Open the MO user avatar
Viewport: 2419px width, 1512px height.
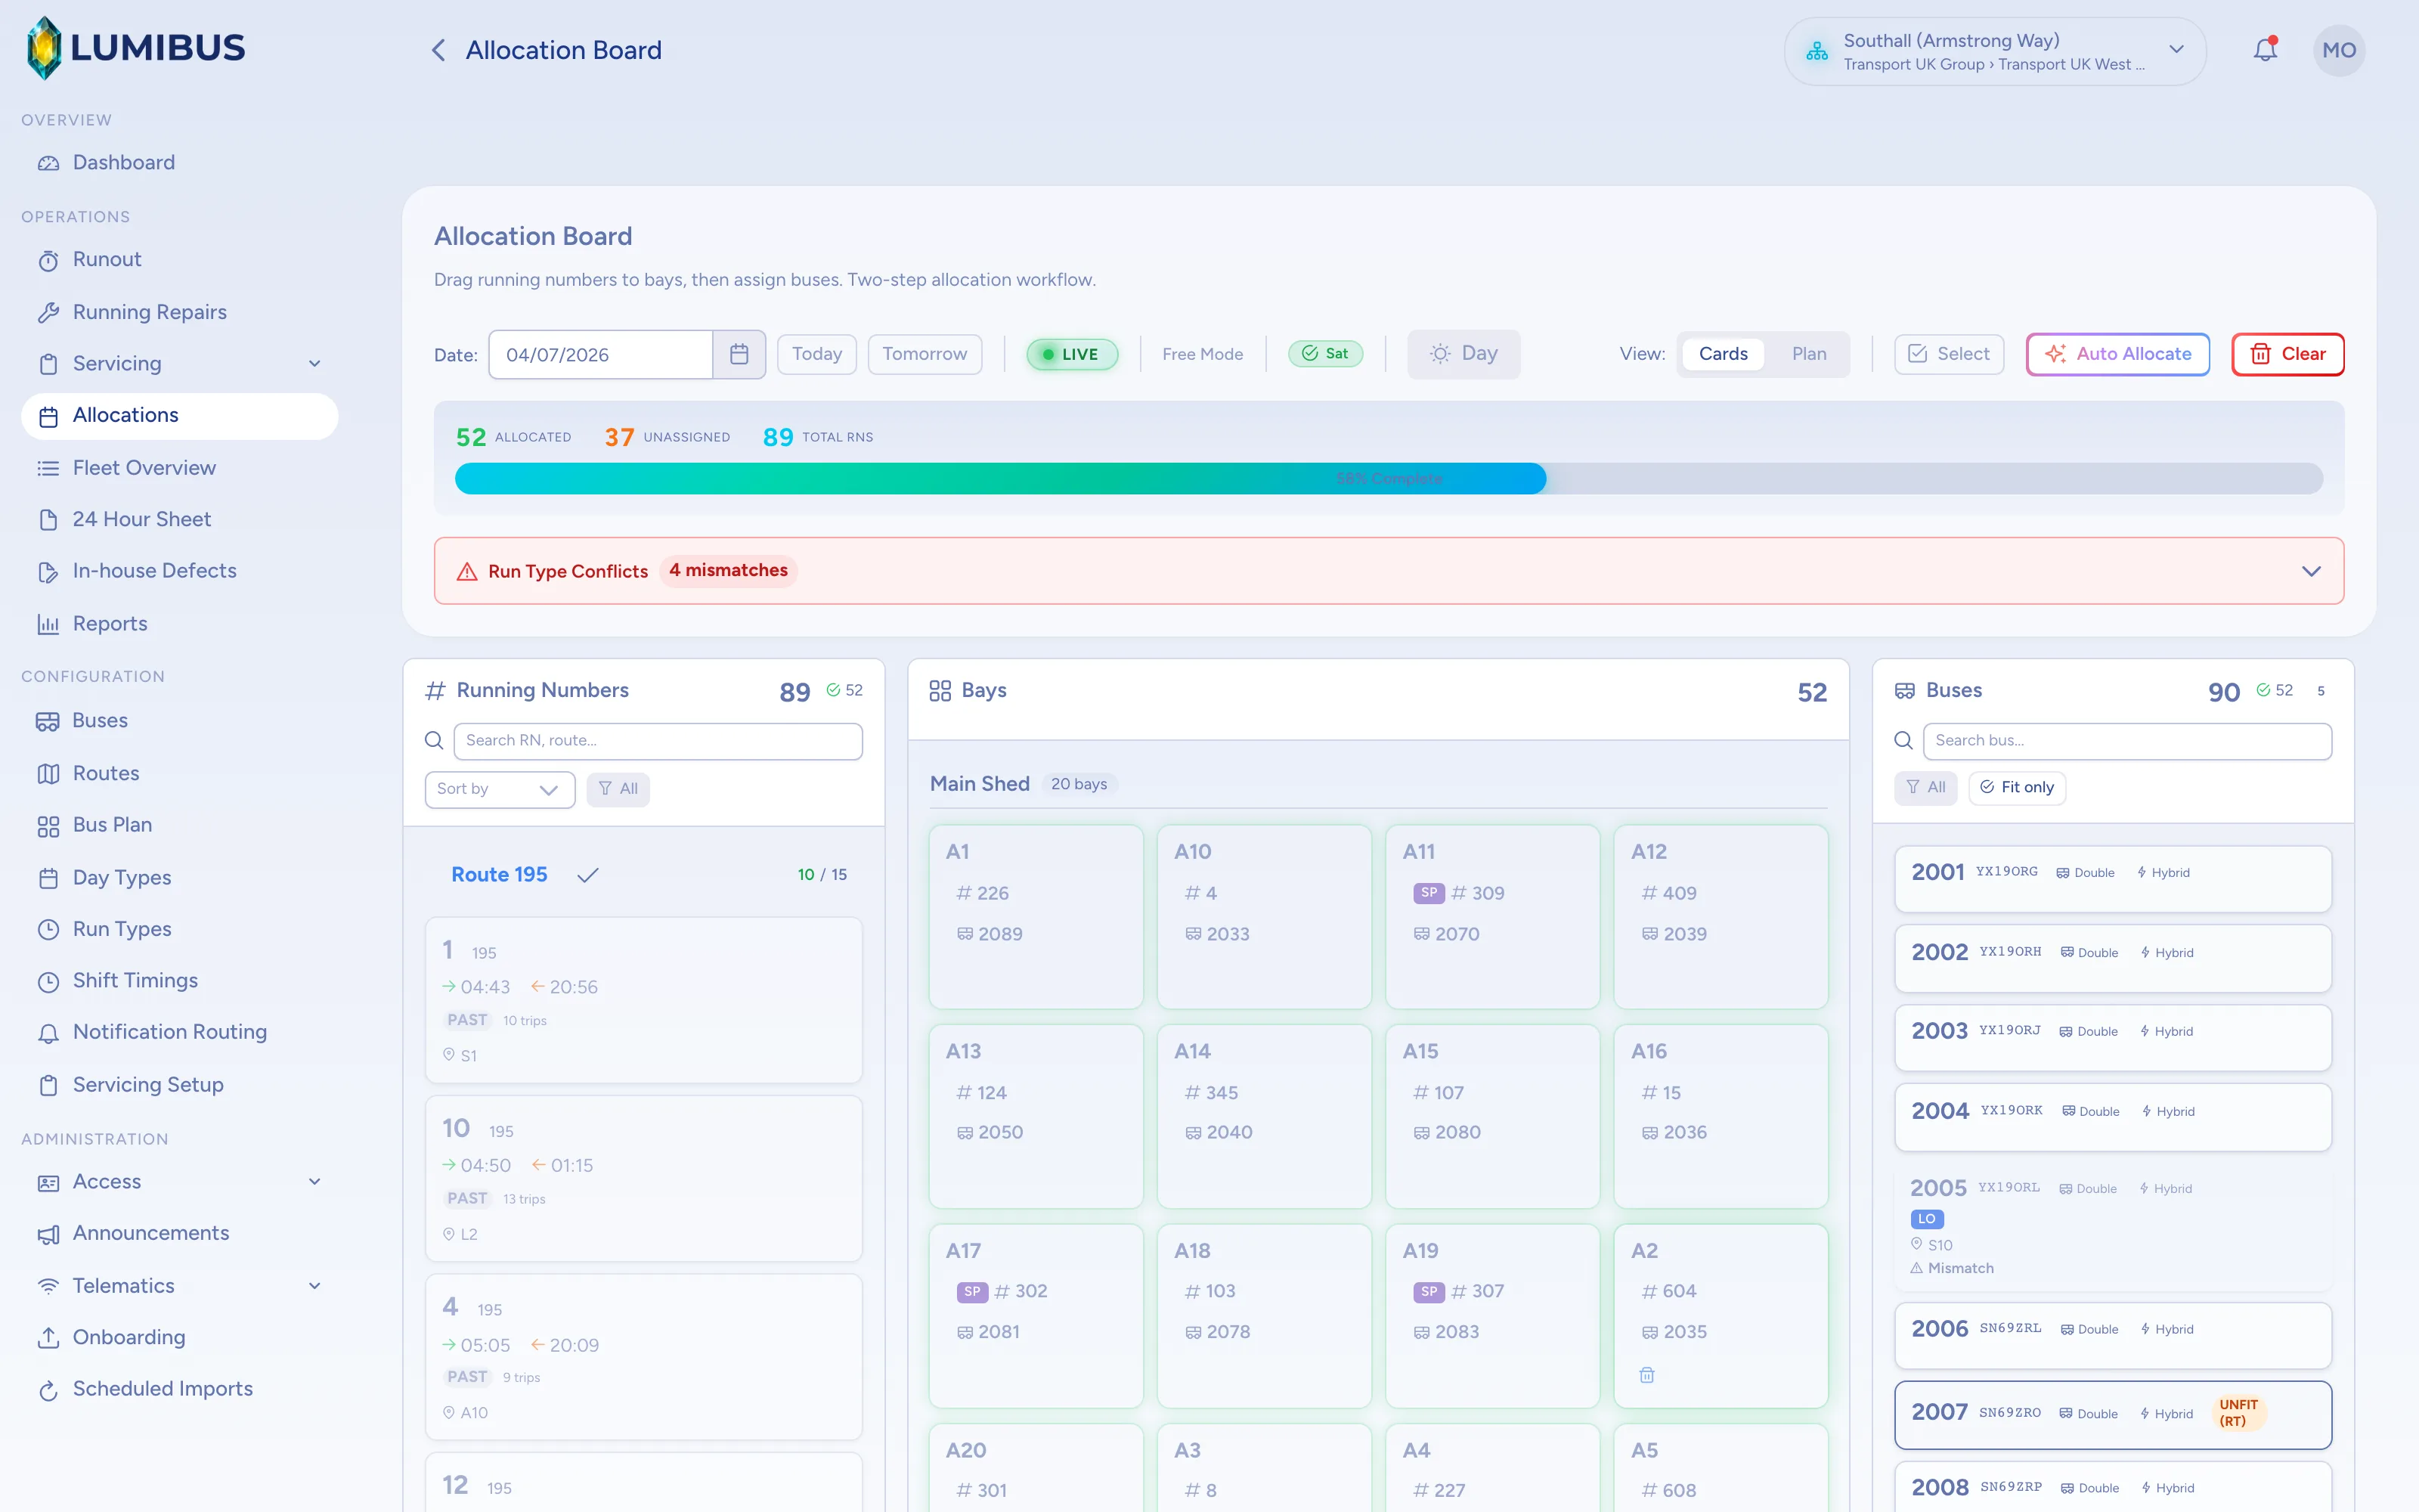pos(2339,50)
